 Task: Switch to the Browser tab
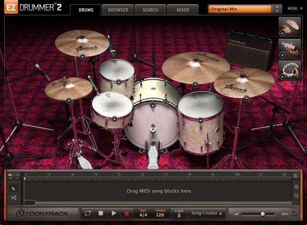point(118,10)
